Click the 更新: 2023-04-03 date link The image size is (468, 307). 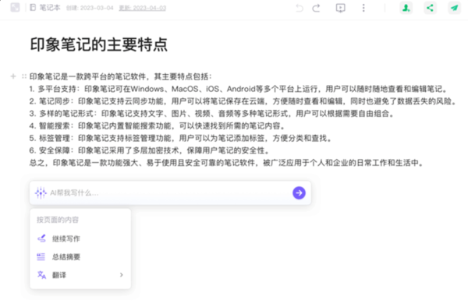(143, 8)
